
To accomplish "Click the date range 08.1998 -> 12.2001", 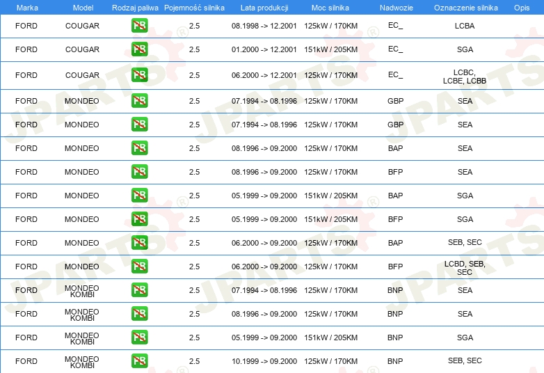I will tap(264, 26).
